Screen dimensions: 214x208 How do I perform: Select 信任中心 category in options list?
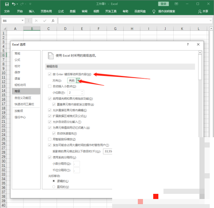click(20, 117)
